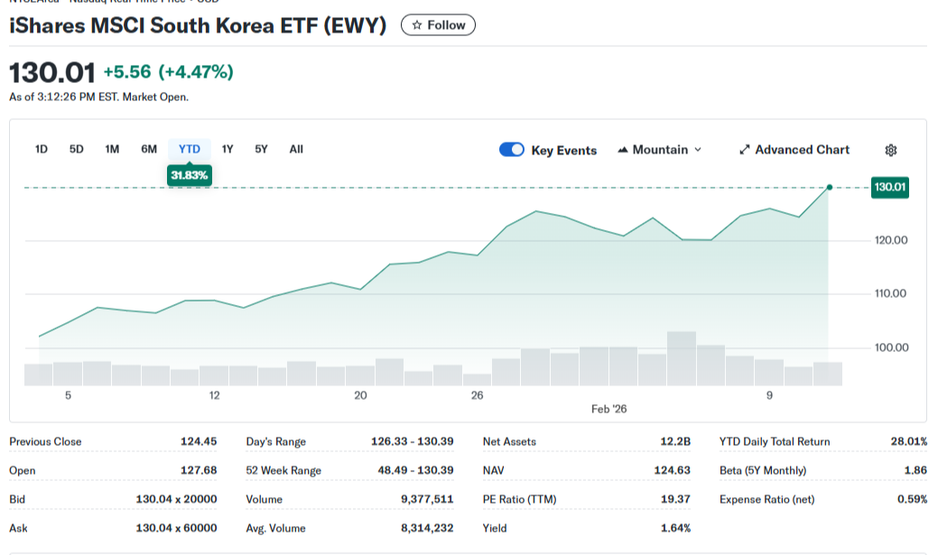This screenshot has width=938, height=555.
Task: Click the Mountain chart type icon
Action: [x=623, y=150]
